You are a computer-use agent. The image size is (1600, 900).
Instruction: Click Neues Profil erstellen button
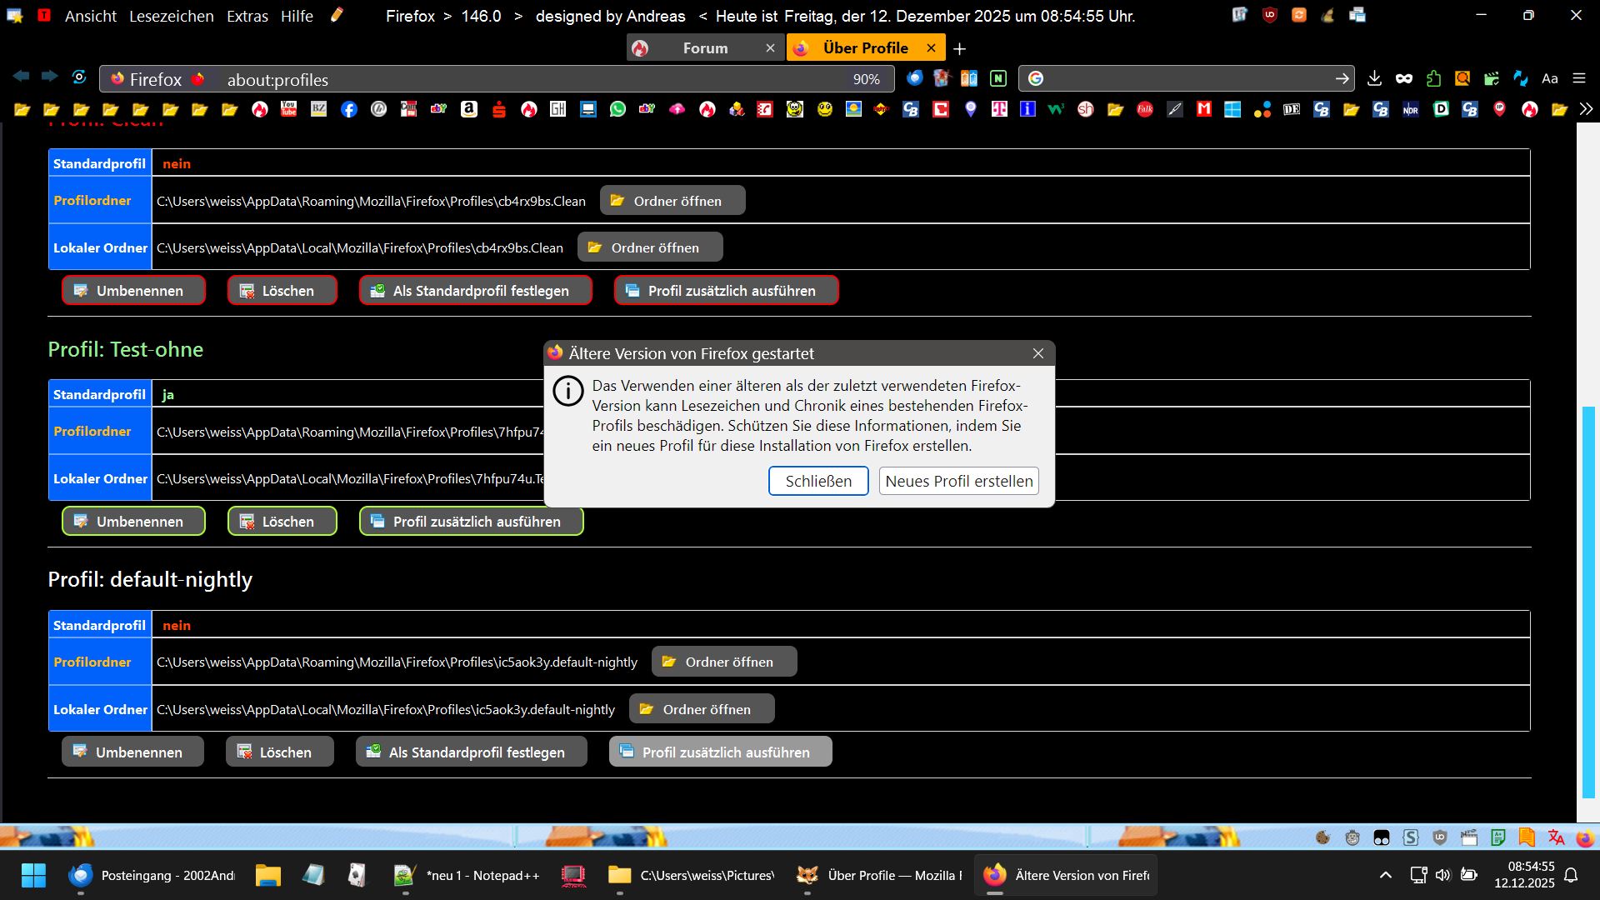958,481
